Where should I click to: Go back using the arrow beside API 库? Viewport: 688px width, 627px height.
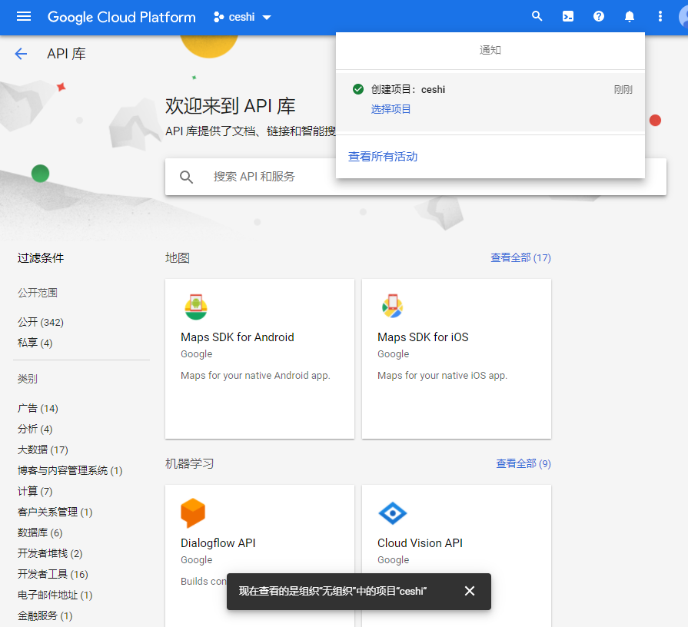click(21, 54)
